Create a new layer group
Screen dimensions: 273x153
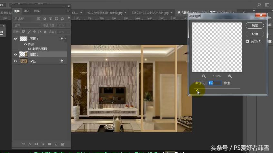[x=49, y=144]
